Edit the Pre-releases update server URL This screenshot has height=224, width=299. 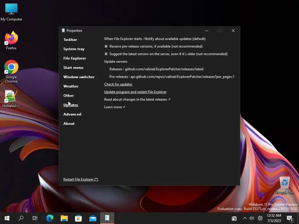[172, 77]
